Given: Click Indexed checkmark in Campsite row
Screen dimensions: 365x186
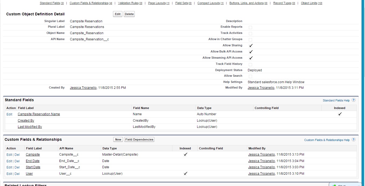Looking at the screenshot, I should [185, 155].
